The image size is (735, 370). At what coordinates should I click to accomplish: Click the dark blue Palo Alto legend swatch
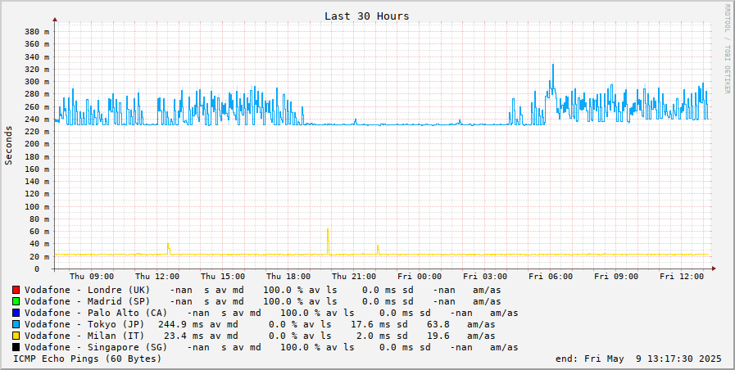coord(16,313)
